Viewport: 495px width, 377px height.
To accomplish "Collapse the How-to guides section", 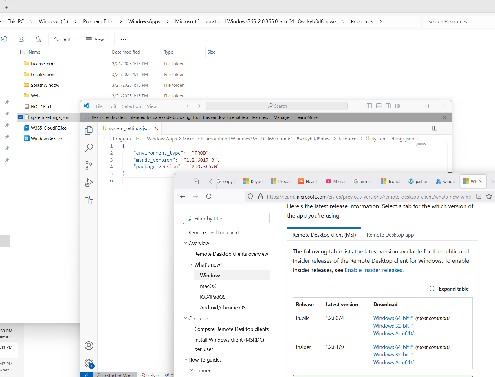I will 186,360.
